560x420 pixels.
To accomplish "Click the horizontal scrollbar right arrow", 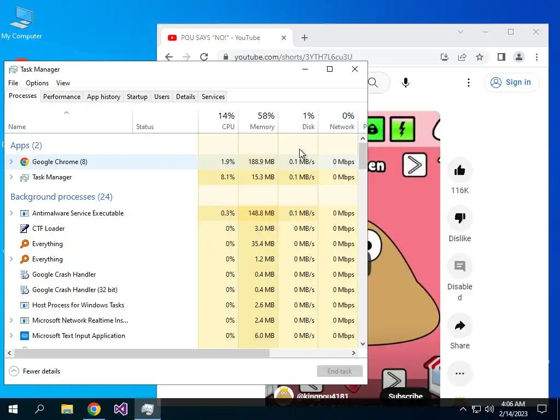I will point(354,353).
